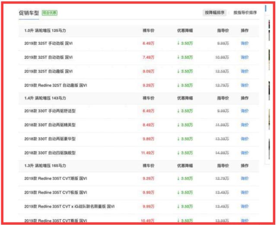
Task: Click price 11.49万 of 330T 自动四驱旗舰型
Action: 147,153
